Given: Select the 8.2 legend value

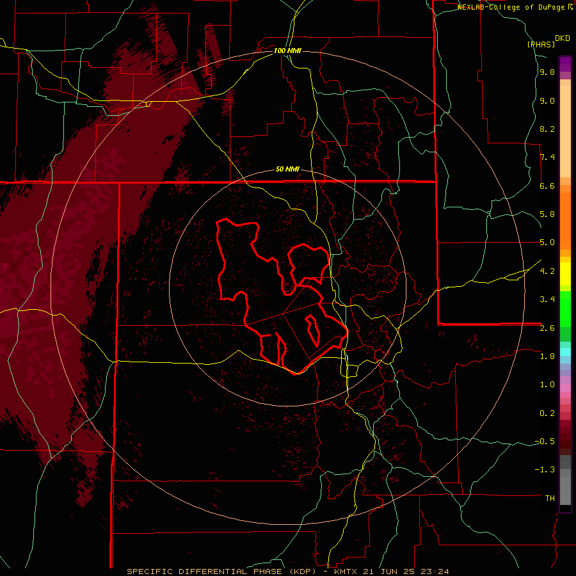Looking at the screenshot, I should (547, 129).
